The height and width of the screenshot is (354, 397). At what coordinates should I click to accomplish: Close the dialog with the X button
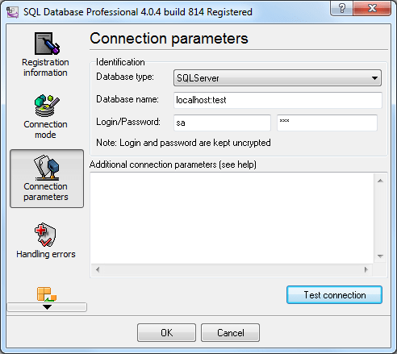point(372,8)
